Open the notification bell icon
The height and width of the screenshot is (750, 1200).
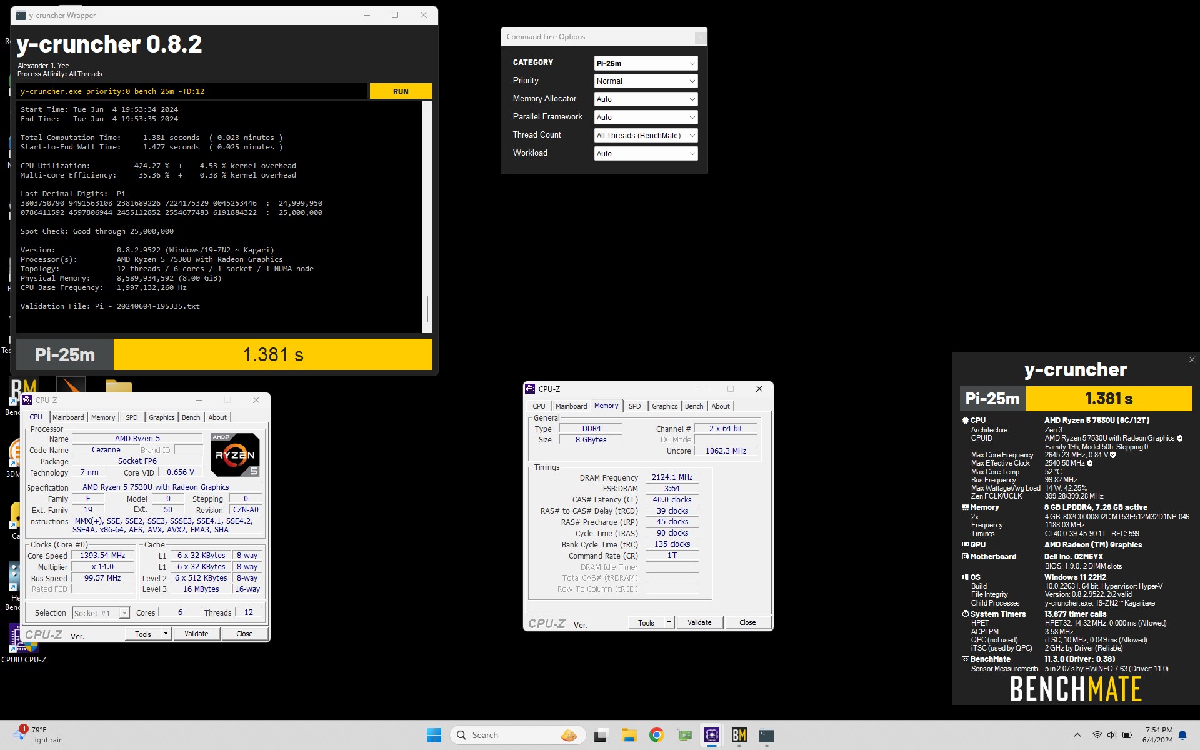(x=1182, y=735)
